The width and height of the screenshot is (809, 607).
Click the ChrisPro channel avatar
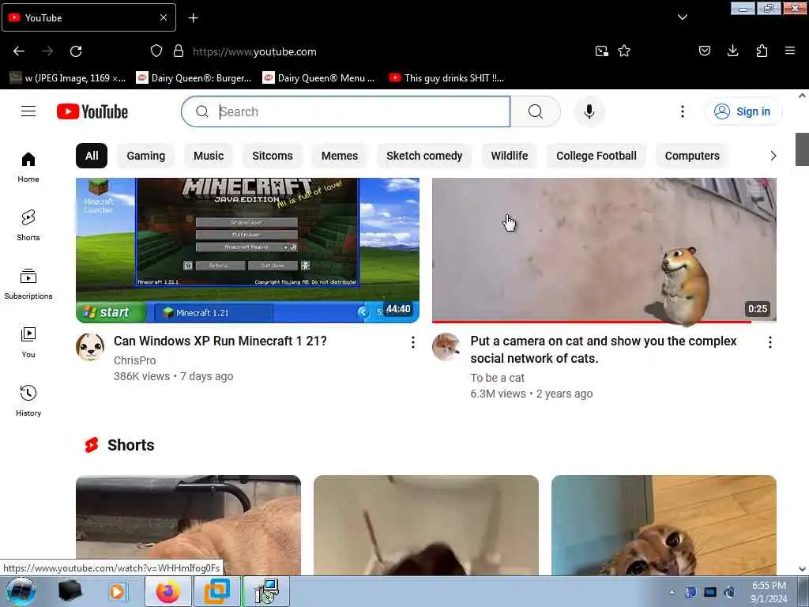coord(90,347)
